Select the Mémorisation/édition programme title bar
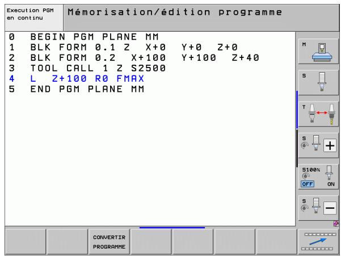The image size is (341, 256). point(201,18)
